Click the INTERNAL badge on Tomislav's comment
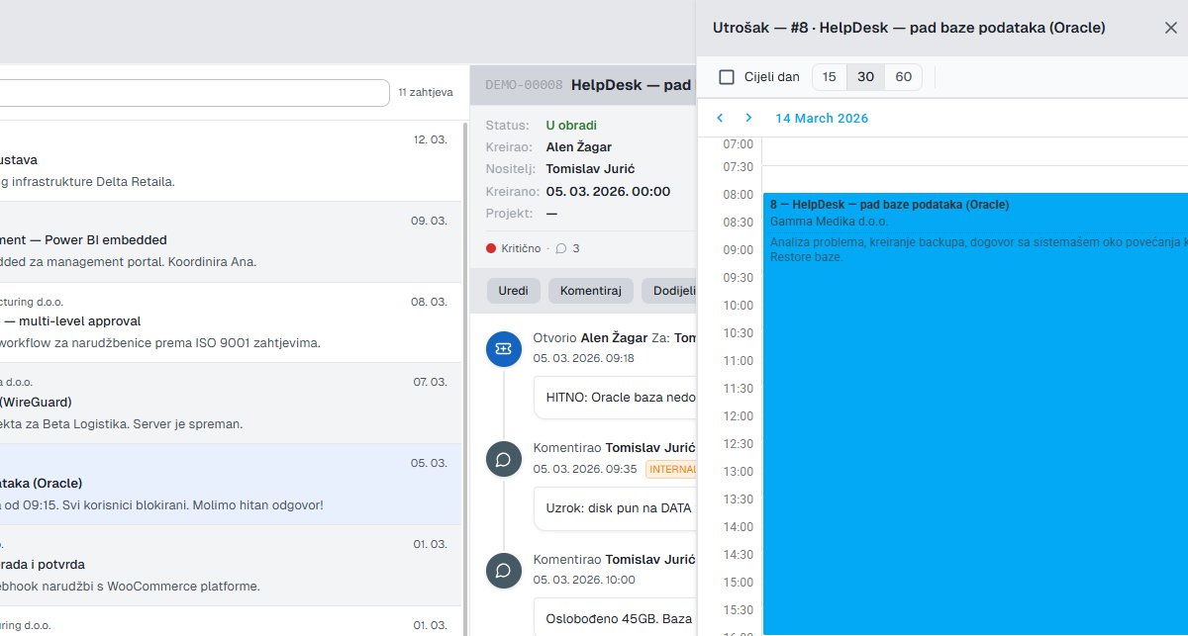1188x636 pixels. pyautogui.click(x=672, y=469)
